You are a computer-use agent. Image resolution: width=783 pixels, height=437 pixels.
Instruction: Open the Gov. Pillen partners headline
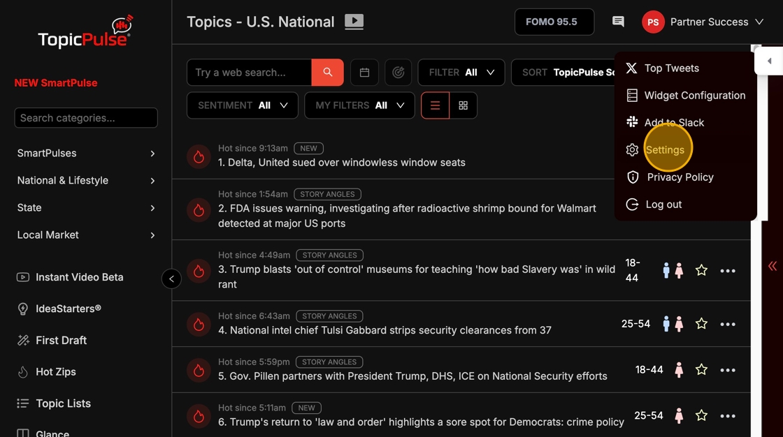click(412, 376)
